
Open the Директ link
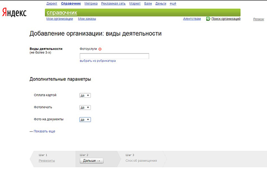tap(52, 3)
